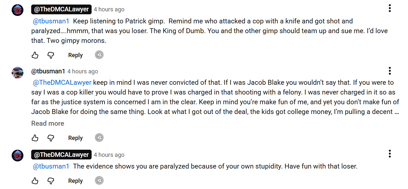This screenshot has width=408, height=189.
Task: Like @tbusman1's comment
Action: click(35, 138)
